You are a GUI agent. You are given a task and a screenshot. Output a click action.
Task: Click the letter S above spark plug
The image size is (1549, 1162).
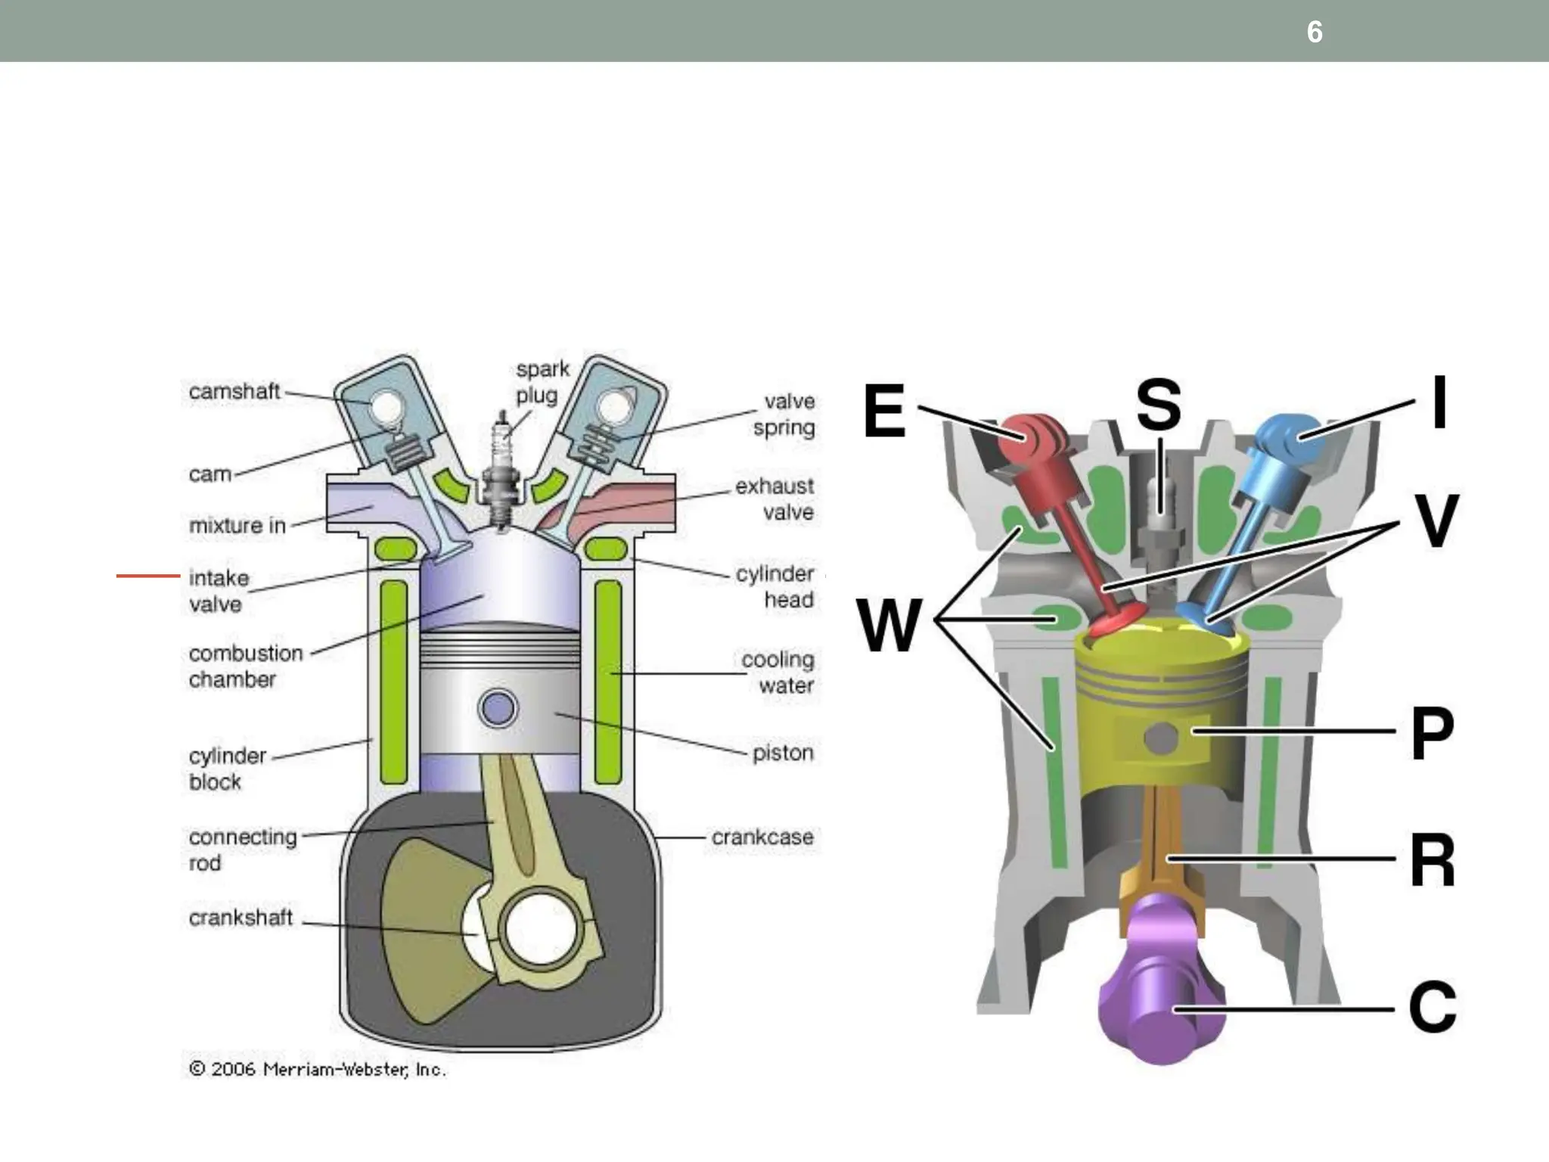point(1158,405)
